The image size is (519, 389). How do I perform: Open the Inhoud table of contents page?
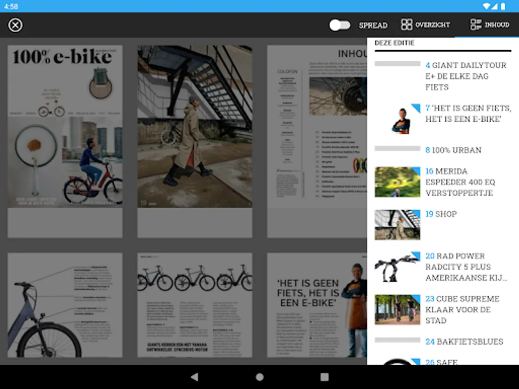click(317, 141)
